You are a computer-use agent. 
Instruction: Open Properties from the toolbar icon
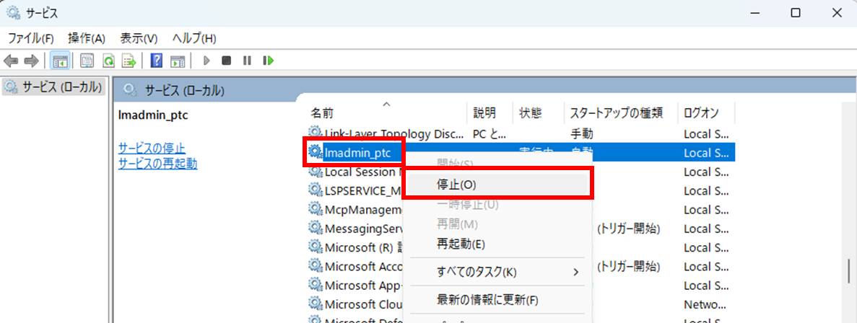point(87,61)
